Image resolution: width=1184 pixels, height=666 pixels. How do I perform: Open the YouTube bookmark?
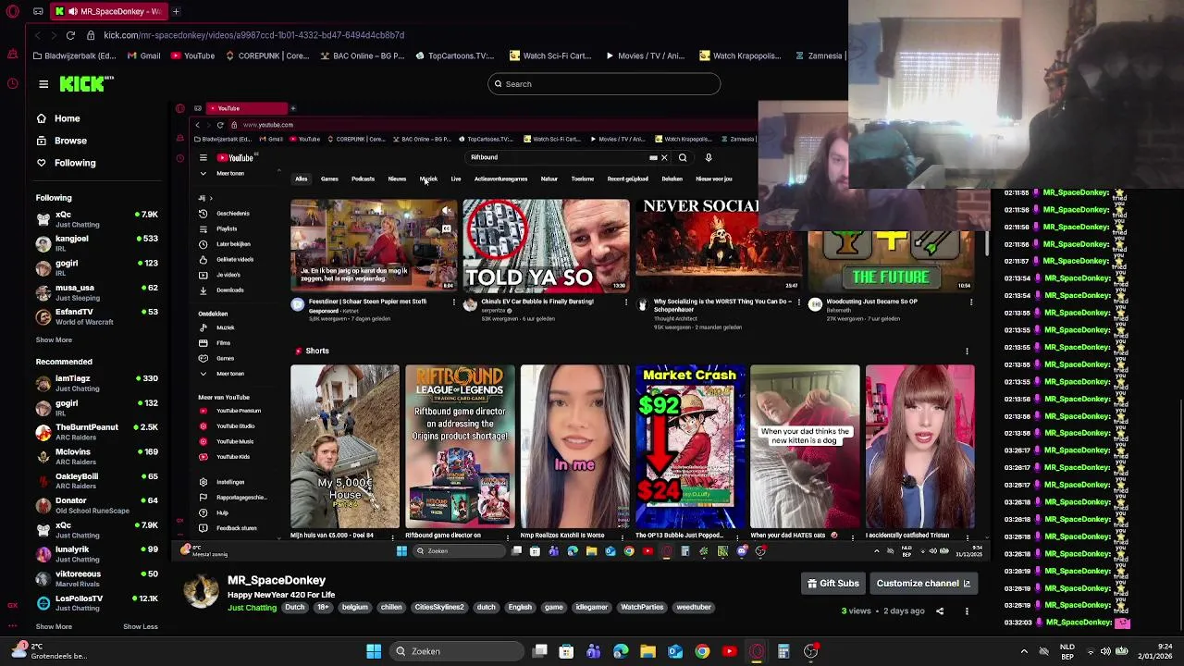[x=192, y=55]
